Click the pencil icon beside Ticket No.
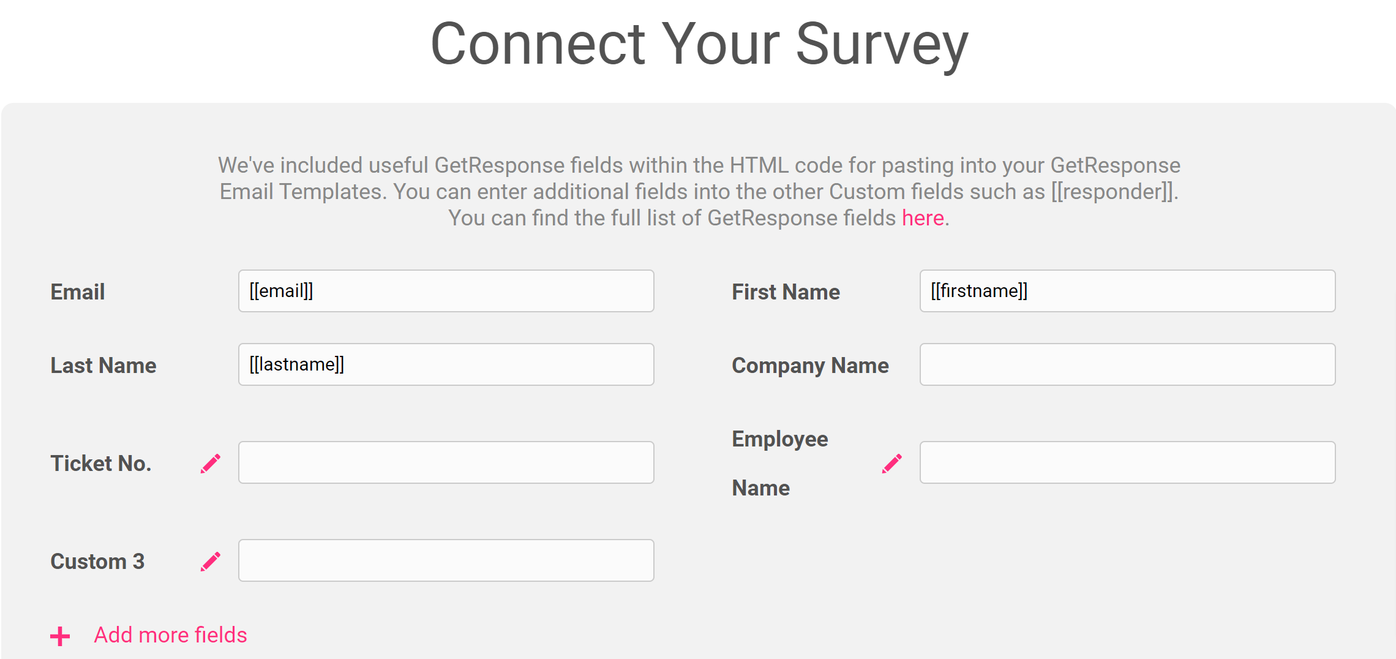Screen dimensions: 1396x659 [211, 464]
